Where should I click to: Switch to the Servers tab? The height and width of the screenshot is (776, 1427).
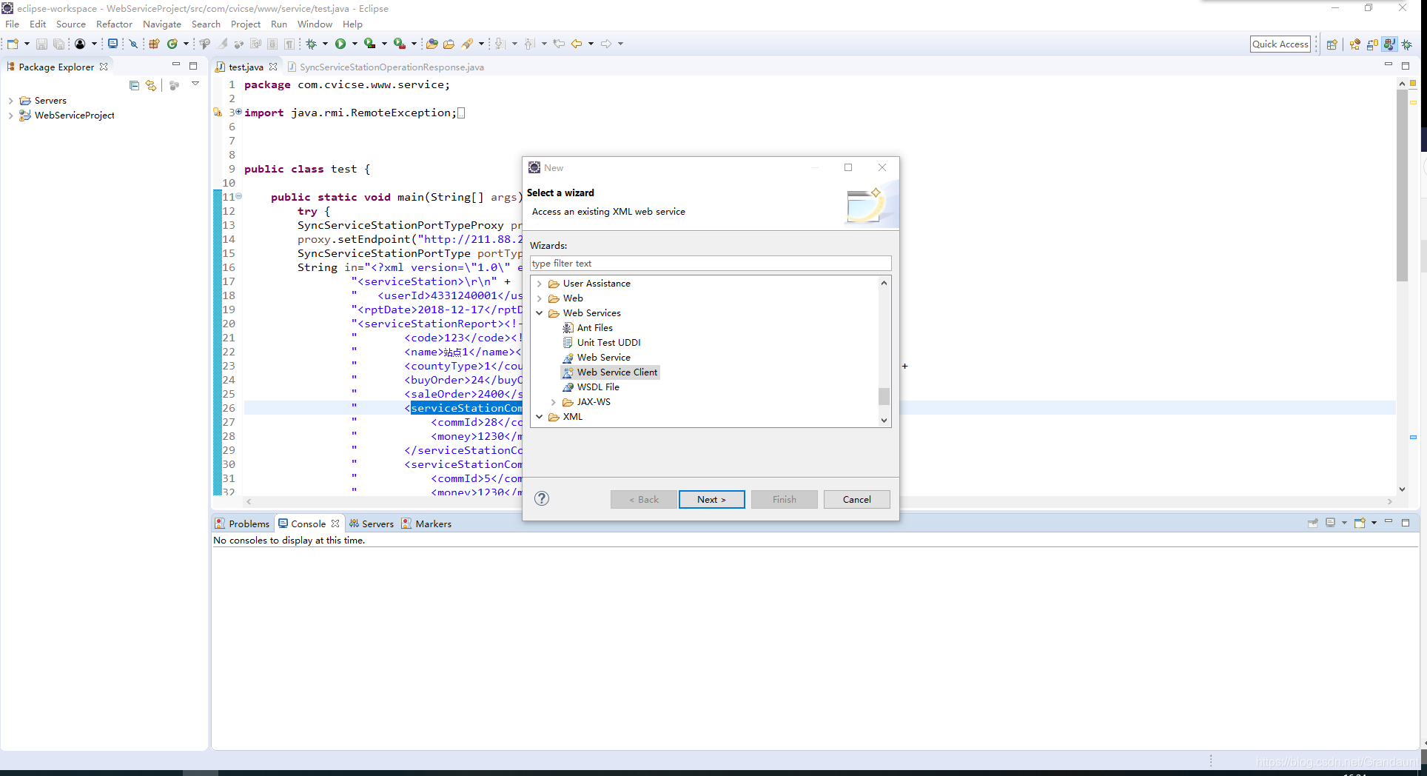tap(372, 524)
